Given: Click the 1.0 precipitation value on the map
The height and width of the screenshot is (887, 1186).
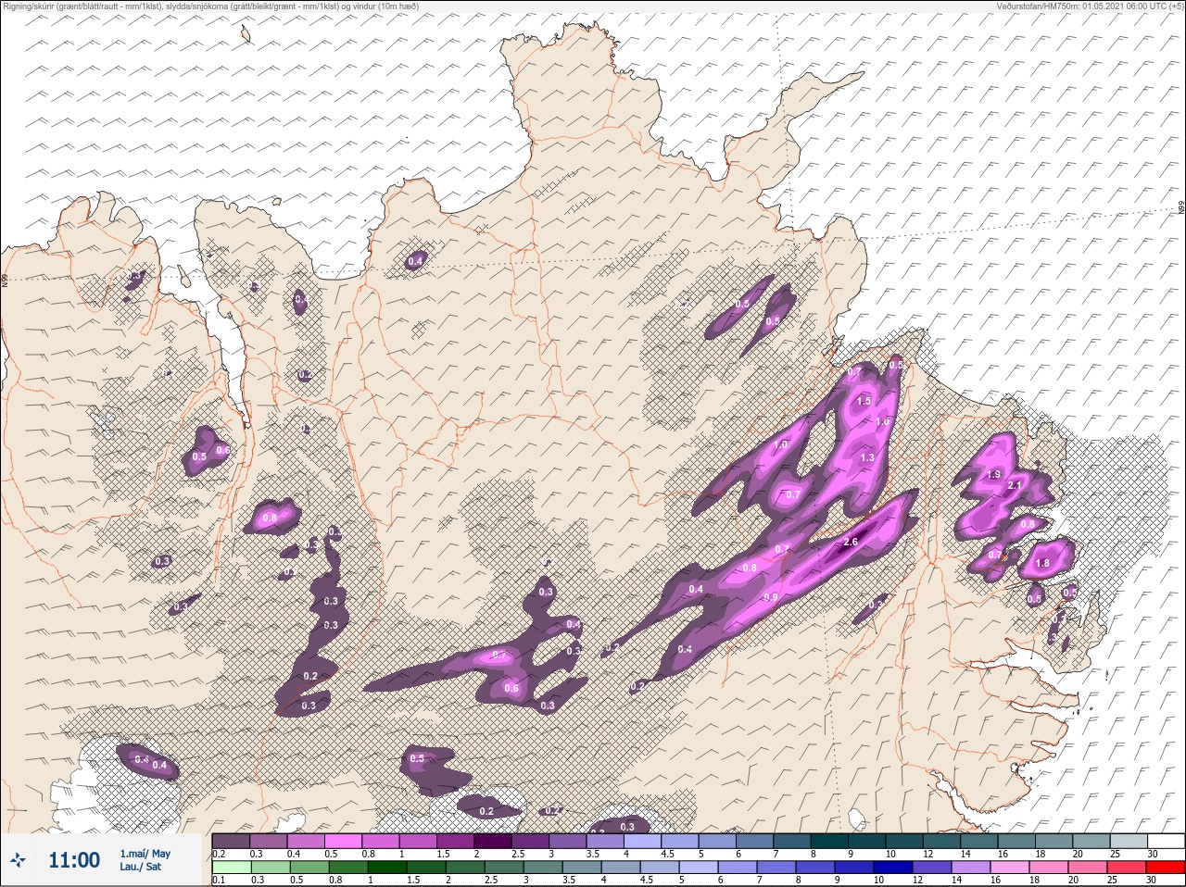Looking at the screenshot, I should 780,445.
